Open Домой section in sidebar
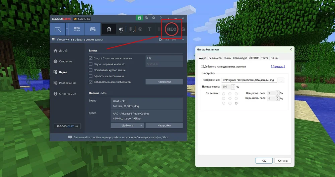 tap(61, 51)
